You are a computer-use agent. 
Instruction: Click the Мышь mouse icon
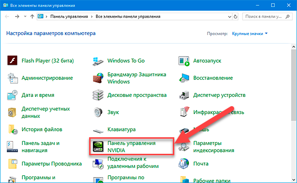click(184, 130)
